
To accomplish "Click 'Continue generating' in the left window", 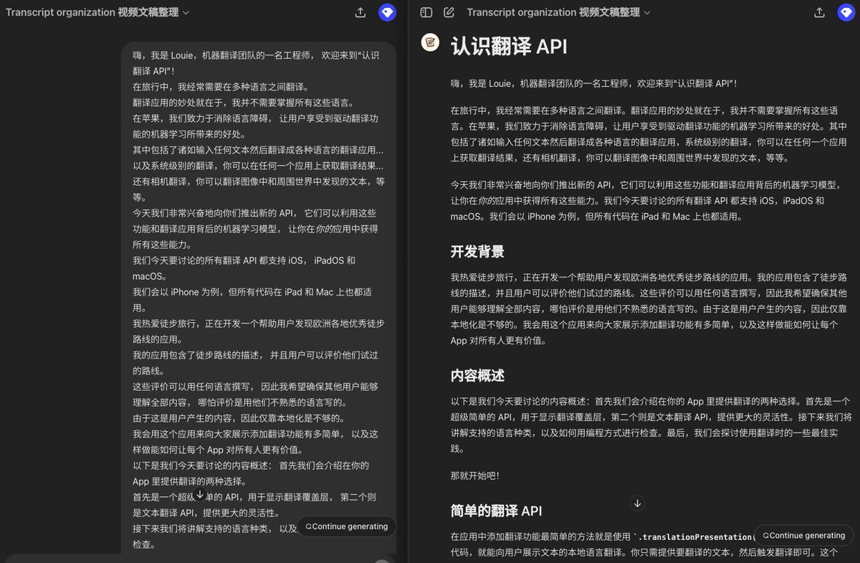I will pos(346,526).
